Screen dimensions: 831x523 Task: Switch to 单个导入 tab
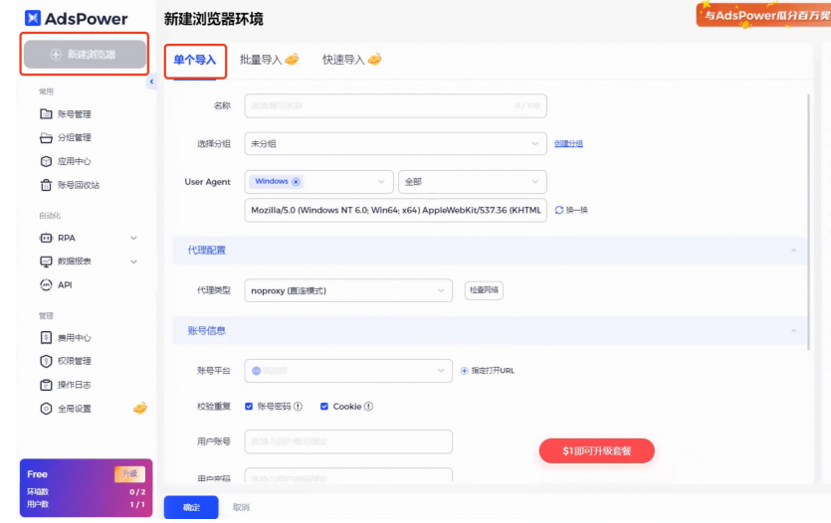pyautogui.click(x=195, y=60)
